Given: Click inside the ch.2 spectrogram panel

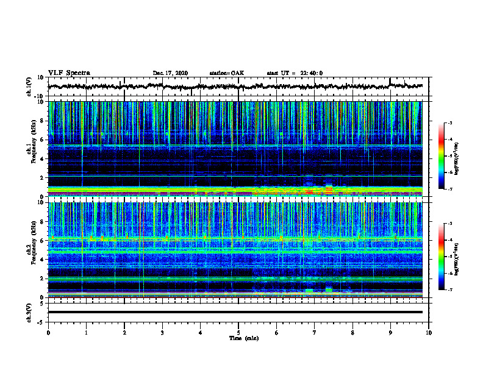Looking at the screenshot, I should tap(235, 250).
